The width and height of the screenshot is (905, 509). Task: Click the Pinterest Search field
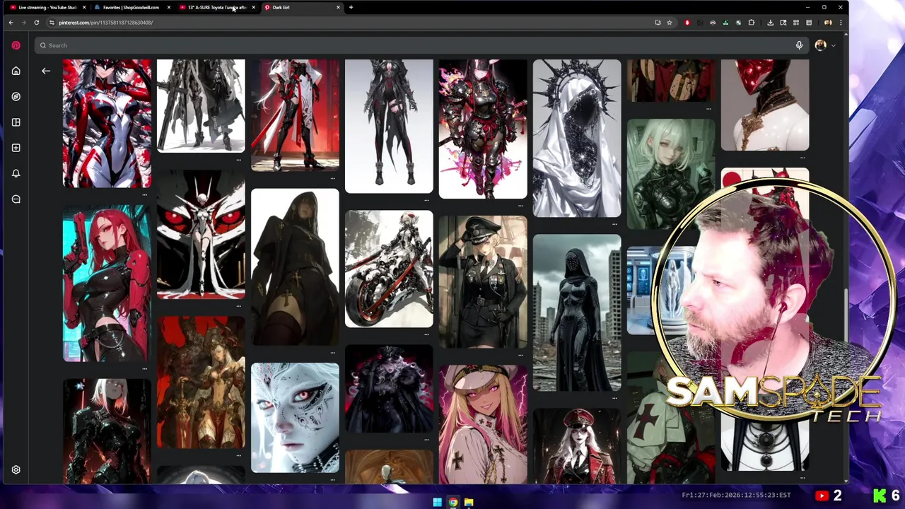(422, 45)
